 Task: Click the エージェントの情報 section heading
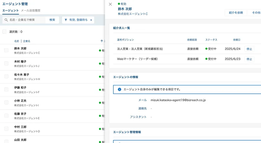[126, 77]
